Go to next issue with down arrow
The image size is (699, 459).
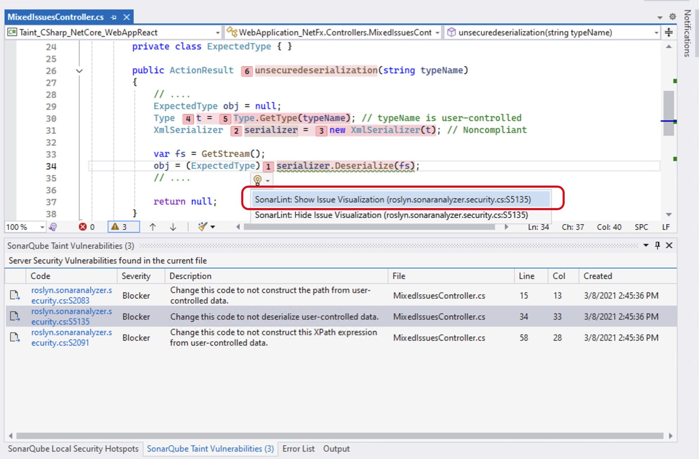[173, 227]
